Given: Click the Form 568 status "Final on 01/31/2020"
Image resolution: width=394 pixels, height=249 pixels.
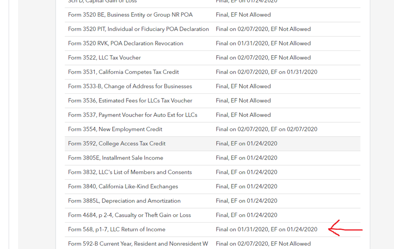Looking at the screenshot, I should (241, 229).
